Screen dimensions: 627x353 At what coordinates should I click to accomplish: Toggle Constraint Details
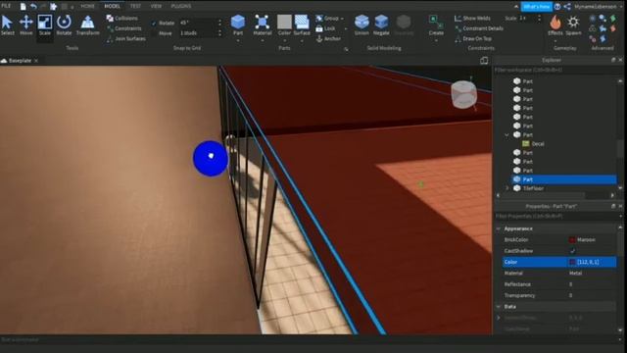[479, 28]
